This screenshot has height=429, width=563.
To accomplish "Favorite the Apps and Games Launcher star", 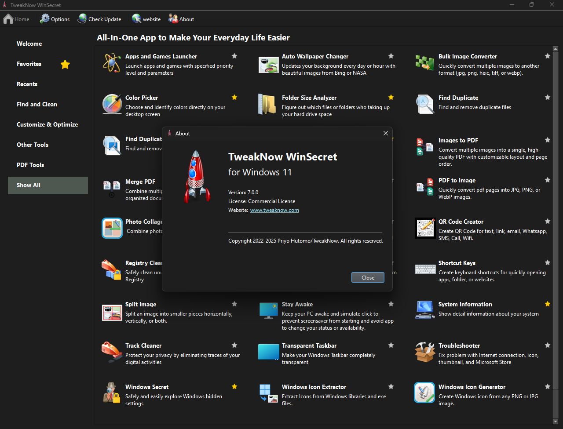I will [234, 56].
